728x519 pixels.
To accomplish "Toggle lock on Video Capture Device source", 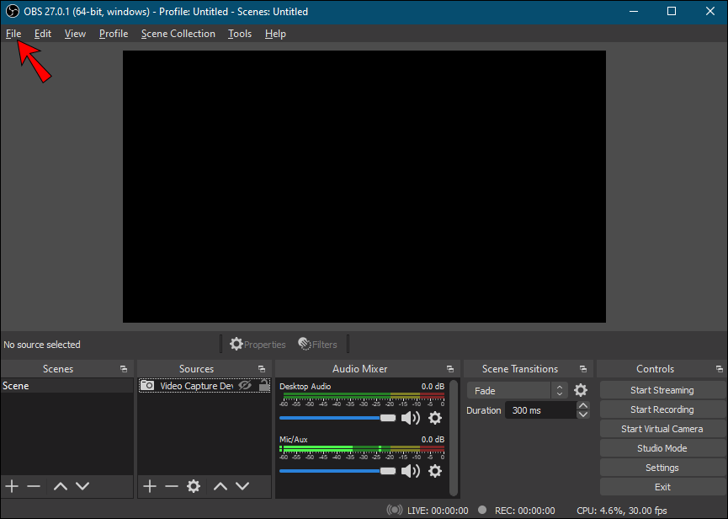I will [x=264, y=386].
